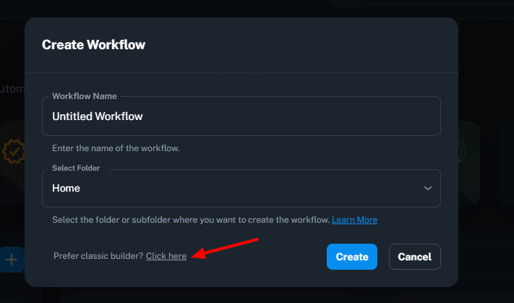Expand the Select Folder chevron arrow
514x303 pixels.
click(427, 188)
